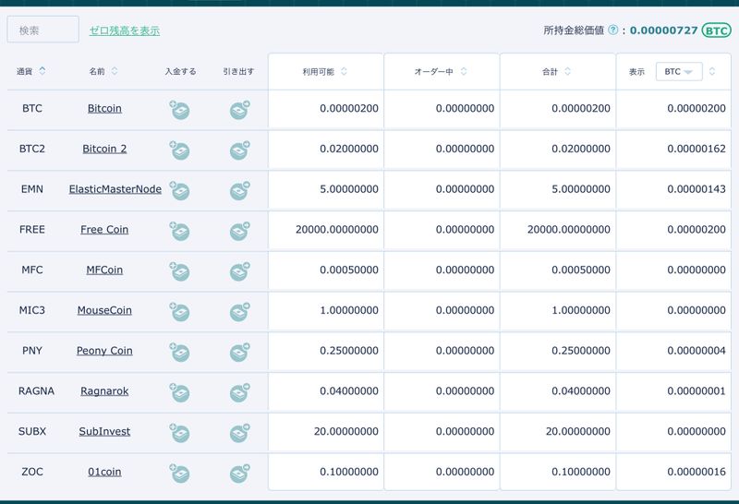The height and width of the screenshot is (504, 739).
Task: Sort by the 利用可能 column
Action: click(x=344, y=71)
